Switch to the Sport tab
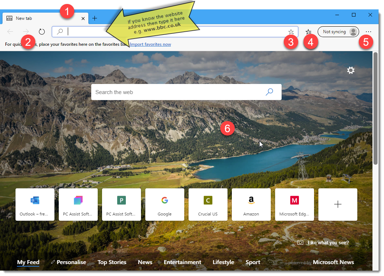384x276 pixels. [253, 262]
